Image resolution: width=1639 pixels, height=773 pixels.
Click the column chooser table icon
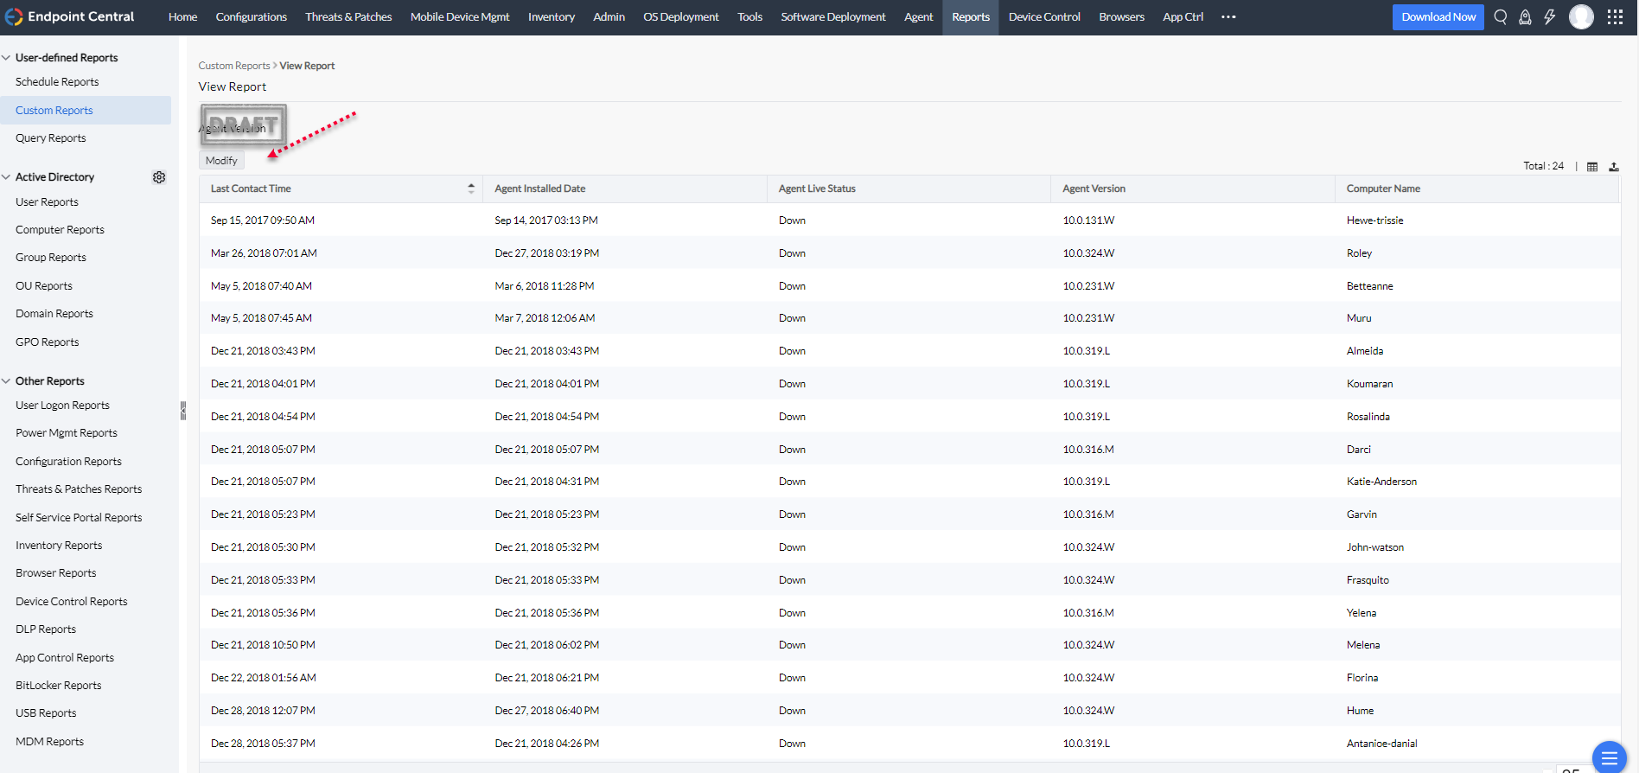(1592, 167)
